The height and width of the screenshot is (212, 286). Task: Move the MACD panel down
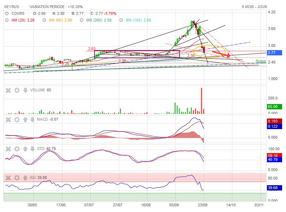point(32,120)
